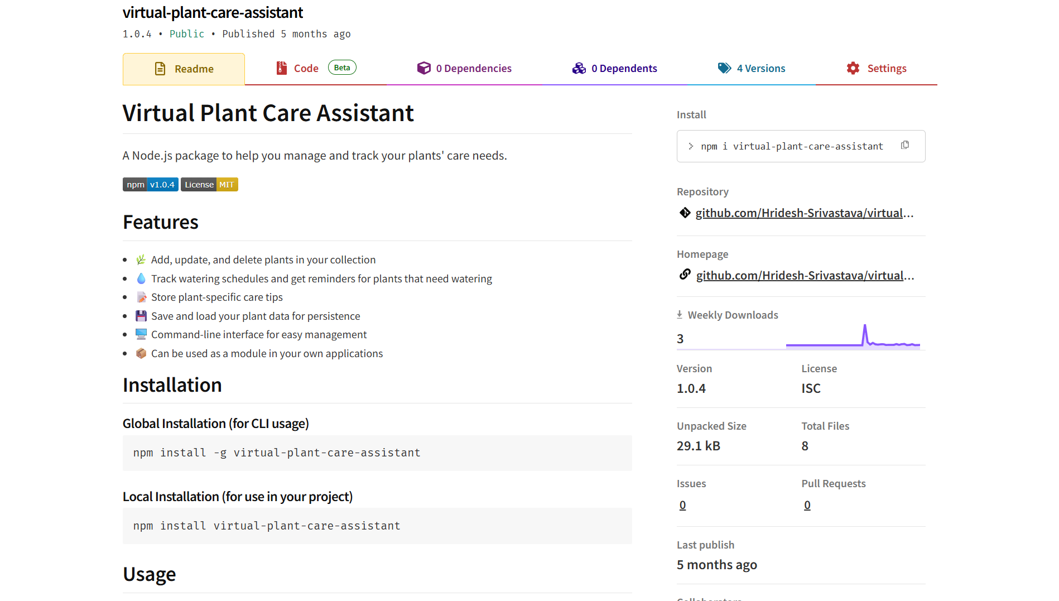Viewport: 1059px width, 601px height.
Task: Click the License MIT badge
Action: coord(209,184)
